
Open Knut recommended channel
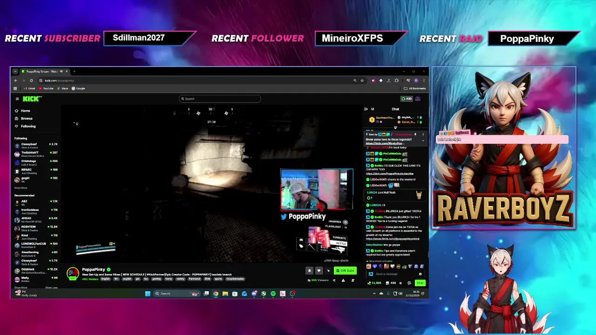click(36, 236)
